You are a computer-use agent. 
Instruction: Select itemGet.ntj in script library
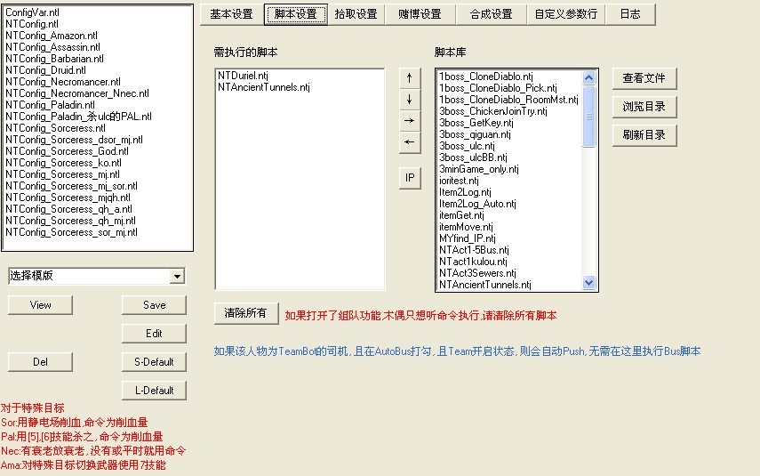(x=461, y=215)
